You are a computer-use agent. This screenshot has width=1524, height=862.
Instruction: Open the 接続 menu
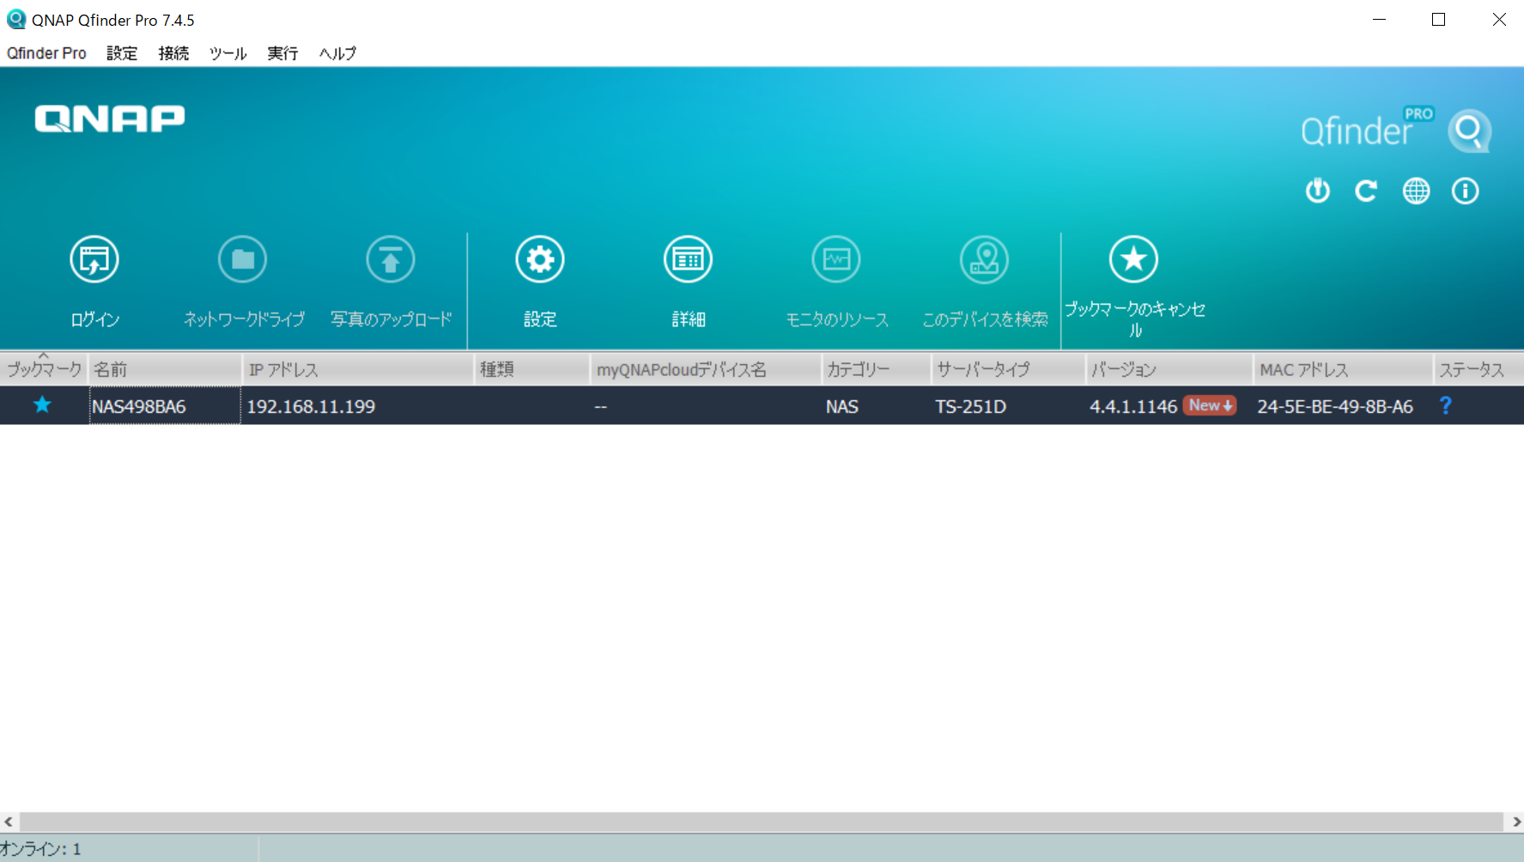pos(173,53)
